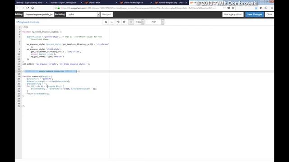289x162 pixels.
Task: Close the cPanel - Main tab
Action: point(117,3)
